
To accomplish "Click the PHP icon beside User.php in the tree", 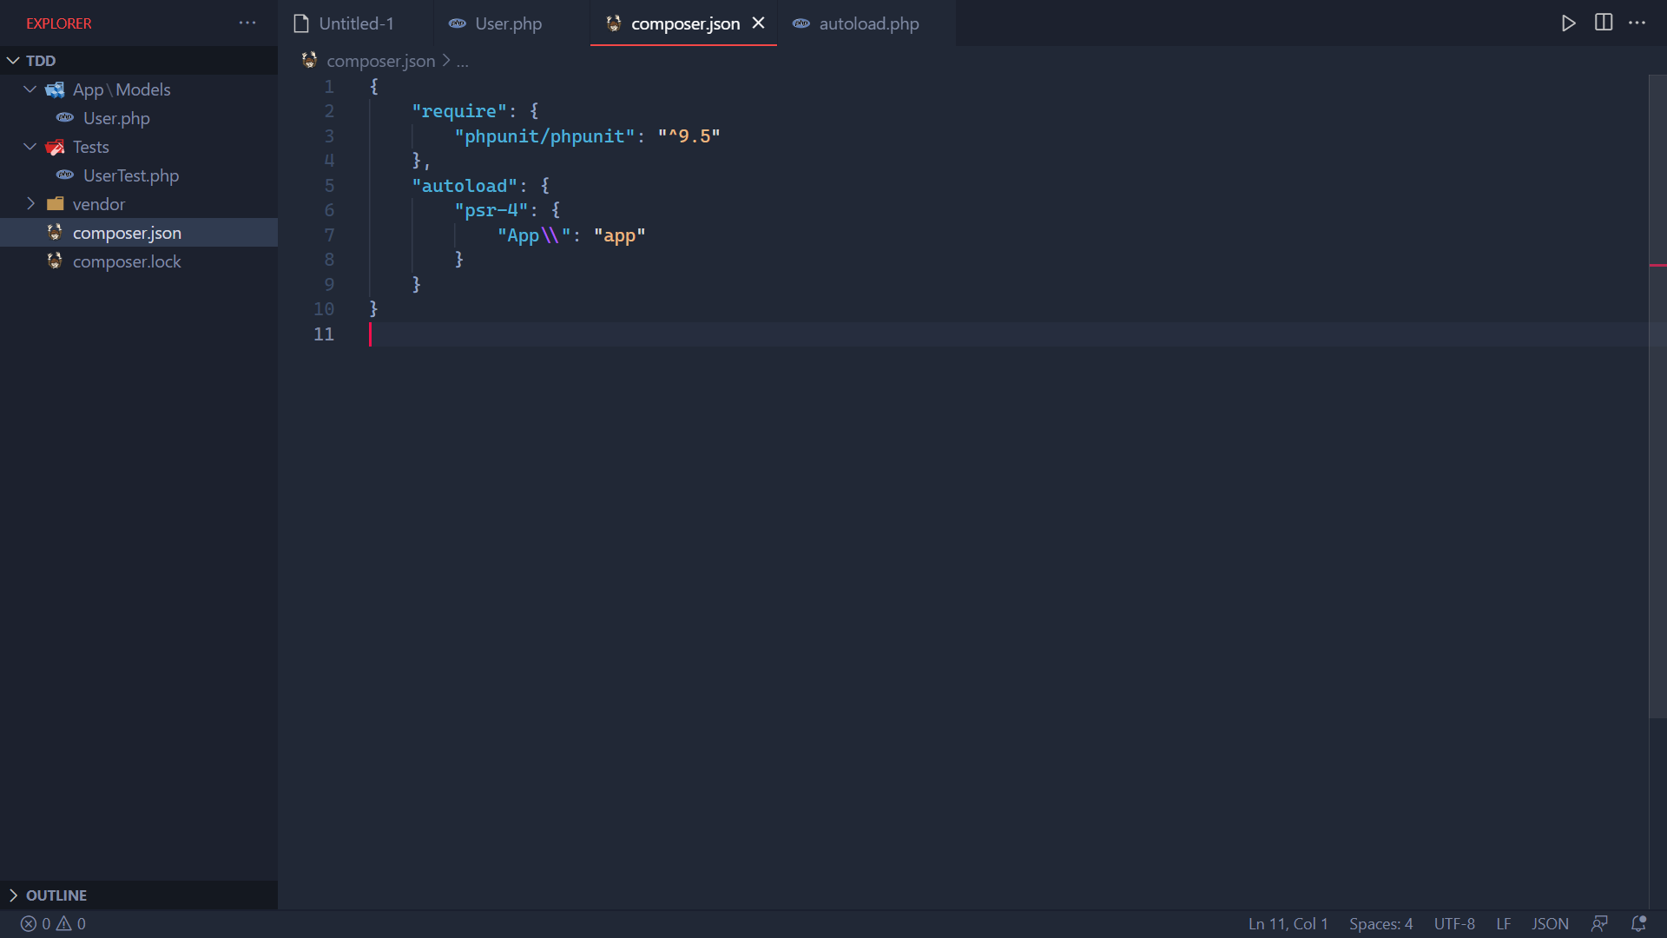I will 65,117.
